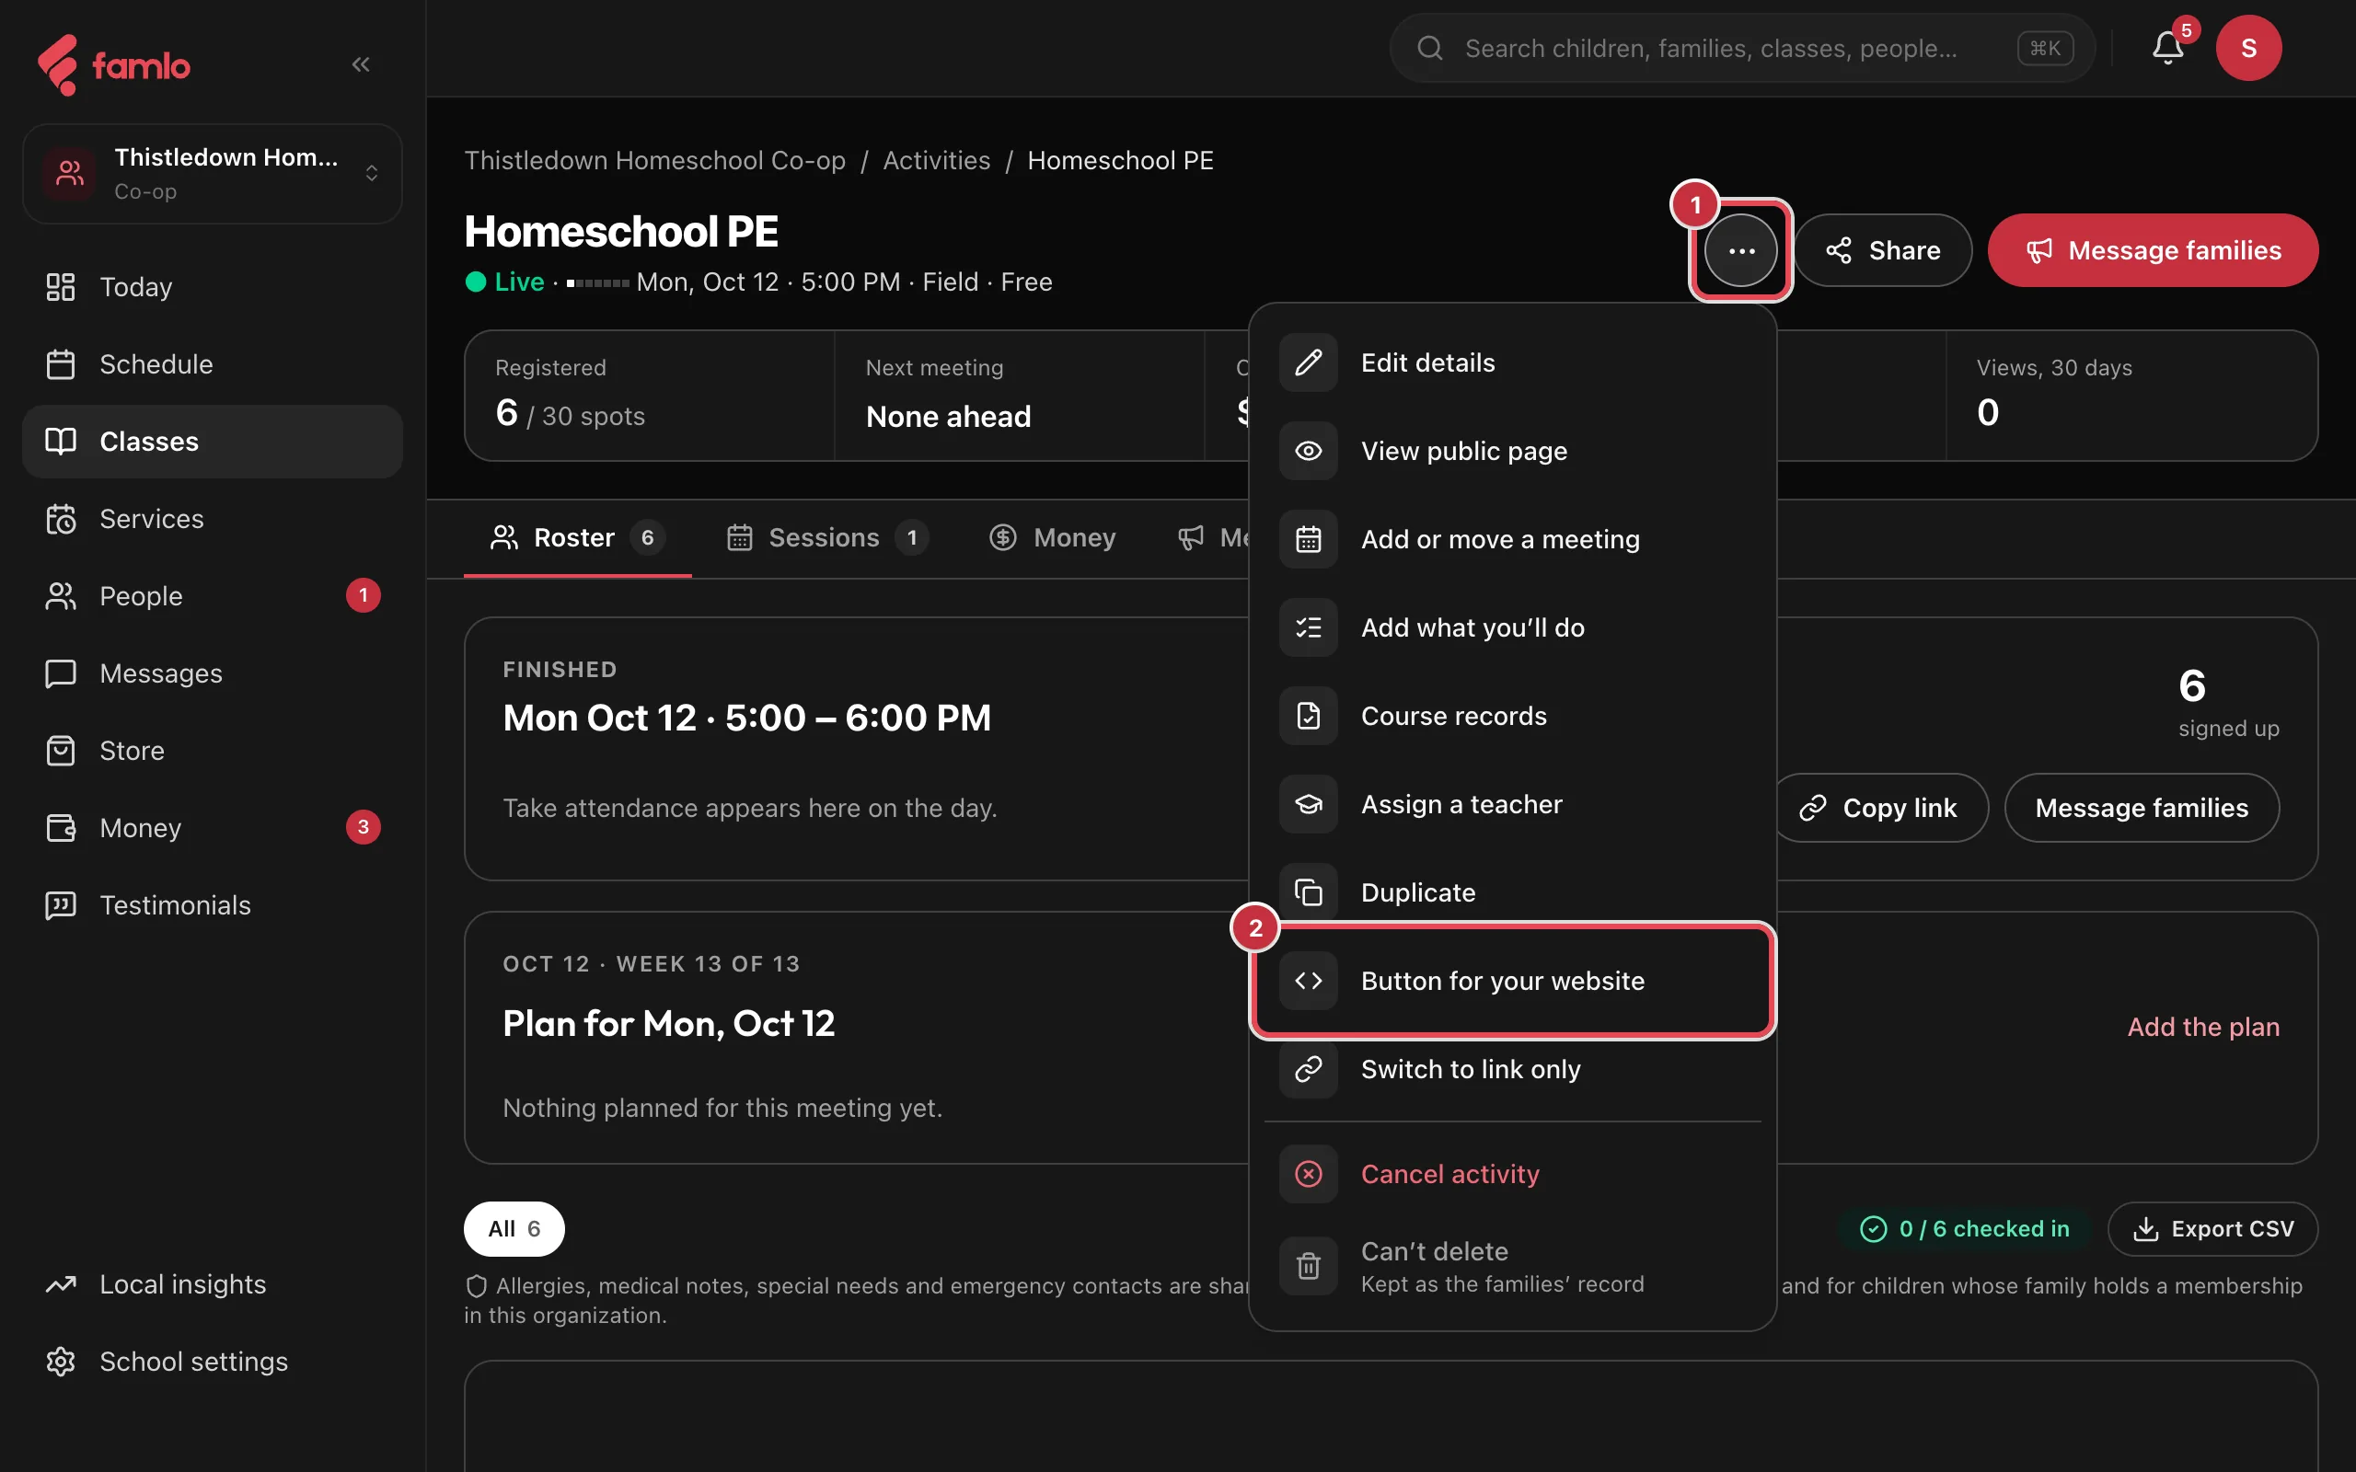
Task: Open notifications bell icon
Action: (x=2167, y=48)
